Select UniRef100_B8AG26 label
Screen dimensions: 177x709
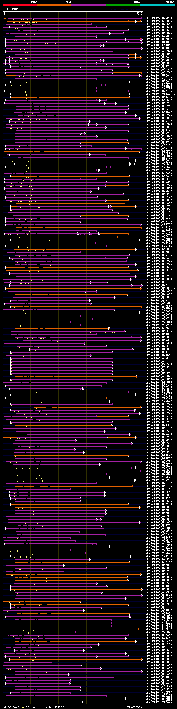point(159,100)
